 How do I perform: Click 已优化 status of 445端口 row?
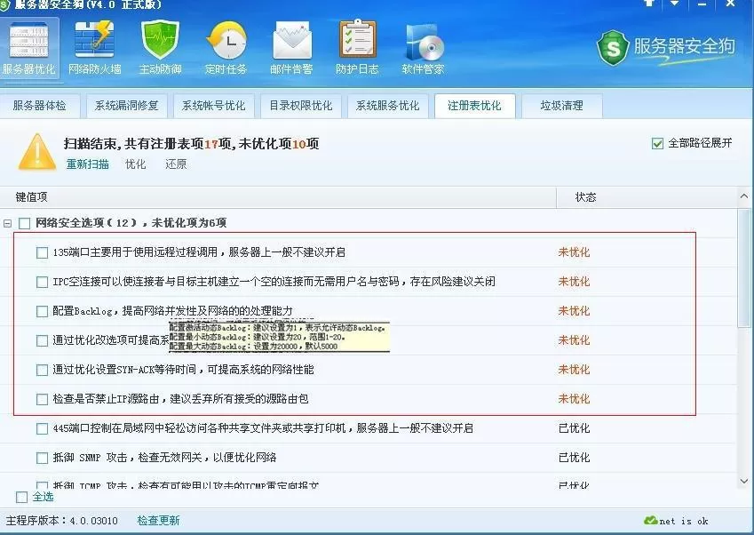click(574, 428)
